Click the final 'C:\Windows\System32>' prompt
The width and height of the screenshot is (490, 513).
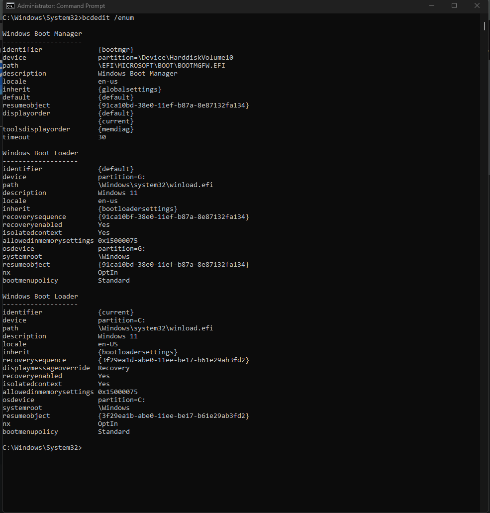[42, 447]
